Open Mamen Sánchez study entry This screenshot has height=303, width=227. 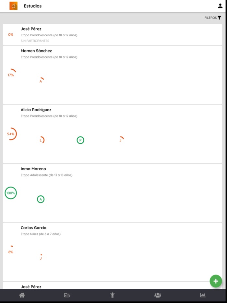point(36,51)
